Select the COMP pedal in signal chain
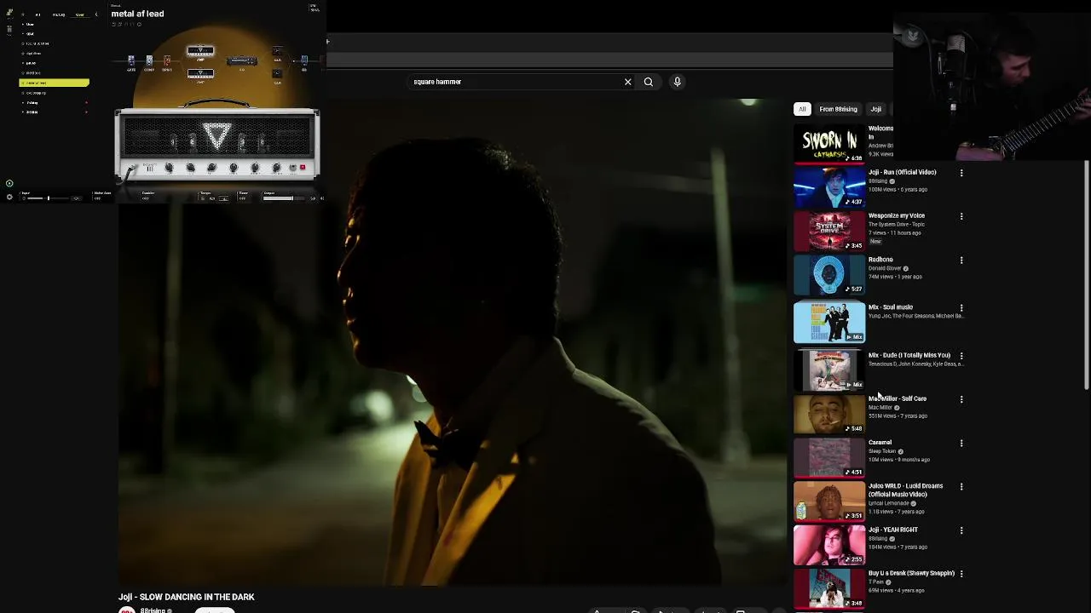Viewport: 1091px width, 613px height. (149, 60)
